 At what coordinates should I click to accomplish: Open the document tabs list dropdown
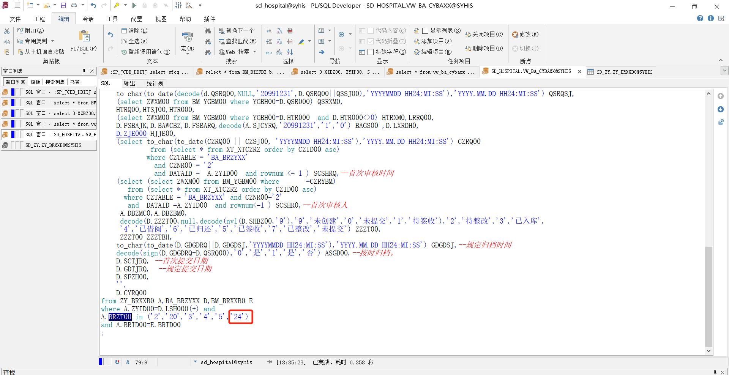click(724, 71)
